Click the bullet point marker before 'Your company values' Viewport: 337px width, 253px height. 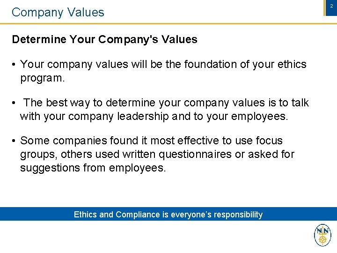pos(14,64)
